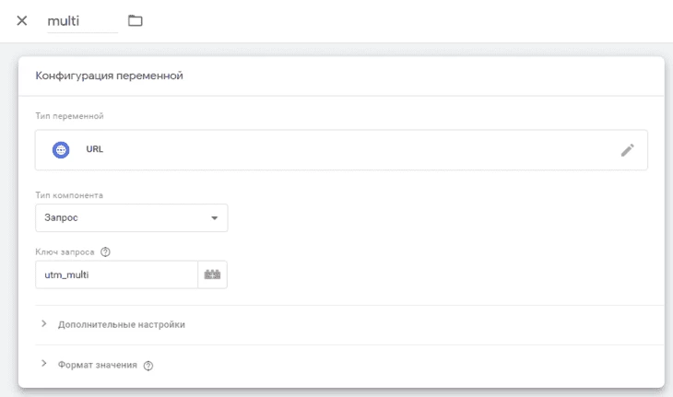The width and height of the screenshot is (673, 397).
Task: Click the Тип переменной label
Action: click(x=69, y=116)
